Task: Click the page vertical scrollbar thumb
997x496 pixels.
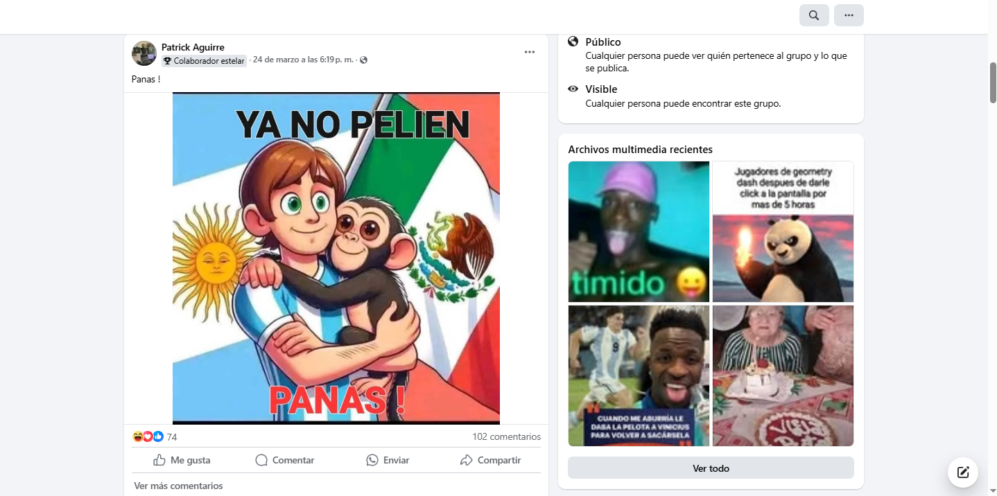Action: pos(993,82)
